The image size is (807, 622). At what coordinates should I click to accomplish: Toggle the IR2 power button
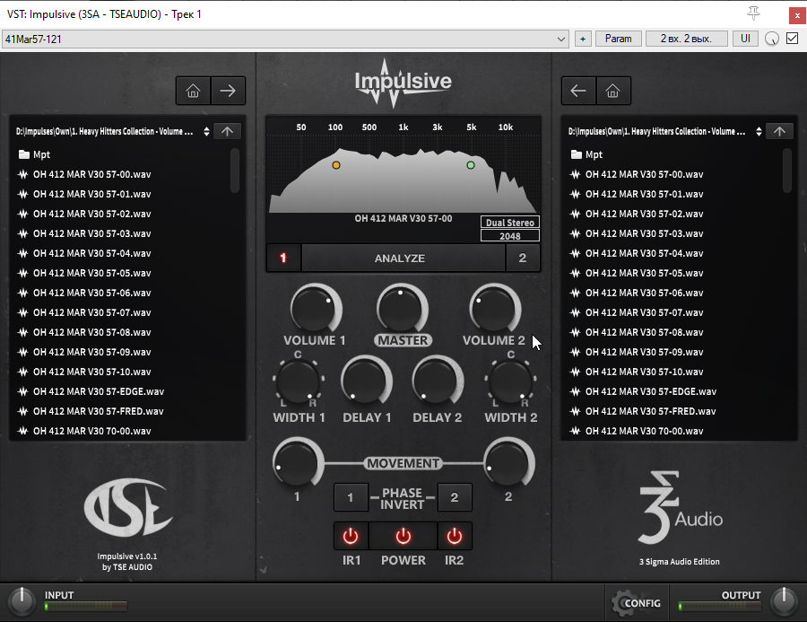[454, 536]
